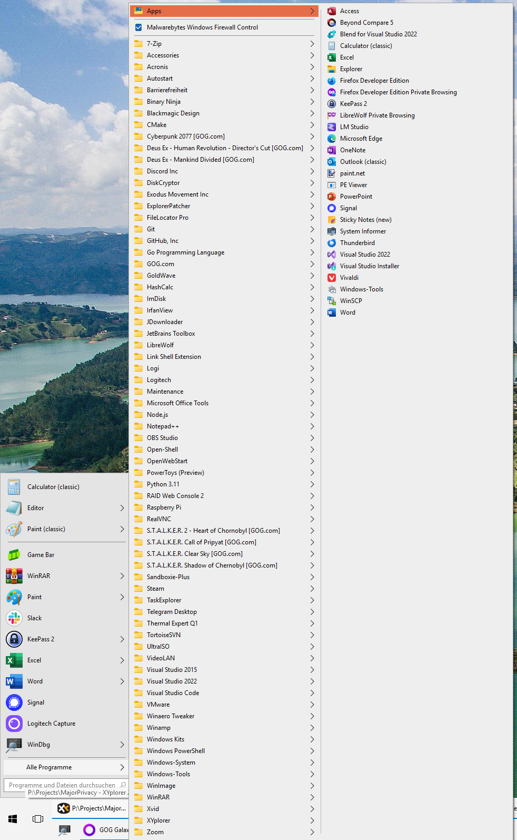Open Firefox Developer Edition icon
The image size is (517, 840).
click(332, 81)
